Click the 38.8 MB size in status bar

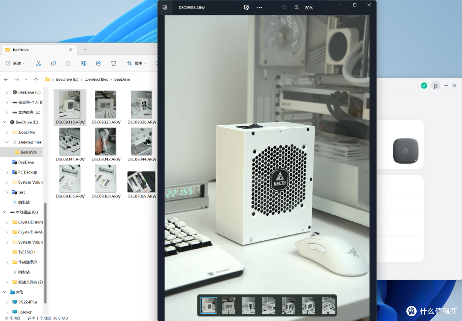point(60,318)
